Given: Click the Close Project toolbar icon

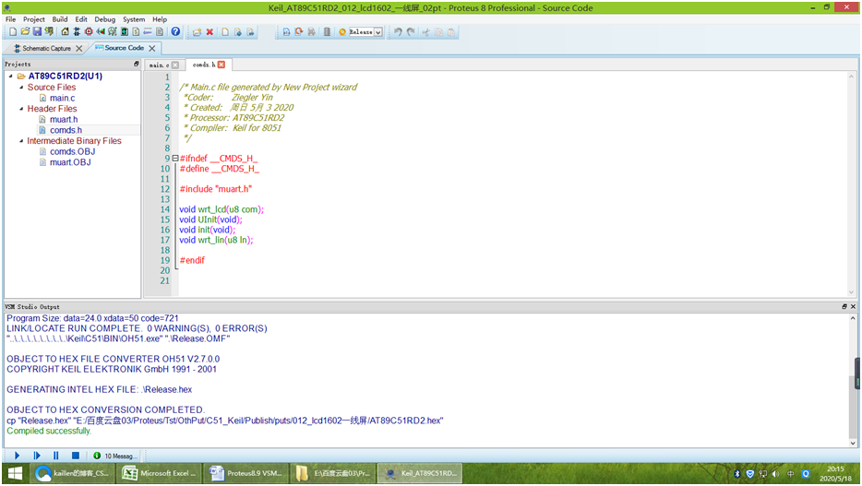Looking at the screenshot, I should coord(50,32).
